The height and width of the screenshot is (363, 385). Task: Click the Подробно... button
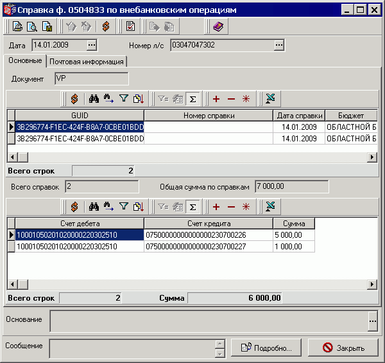(x=266, y=348)
